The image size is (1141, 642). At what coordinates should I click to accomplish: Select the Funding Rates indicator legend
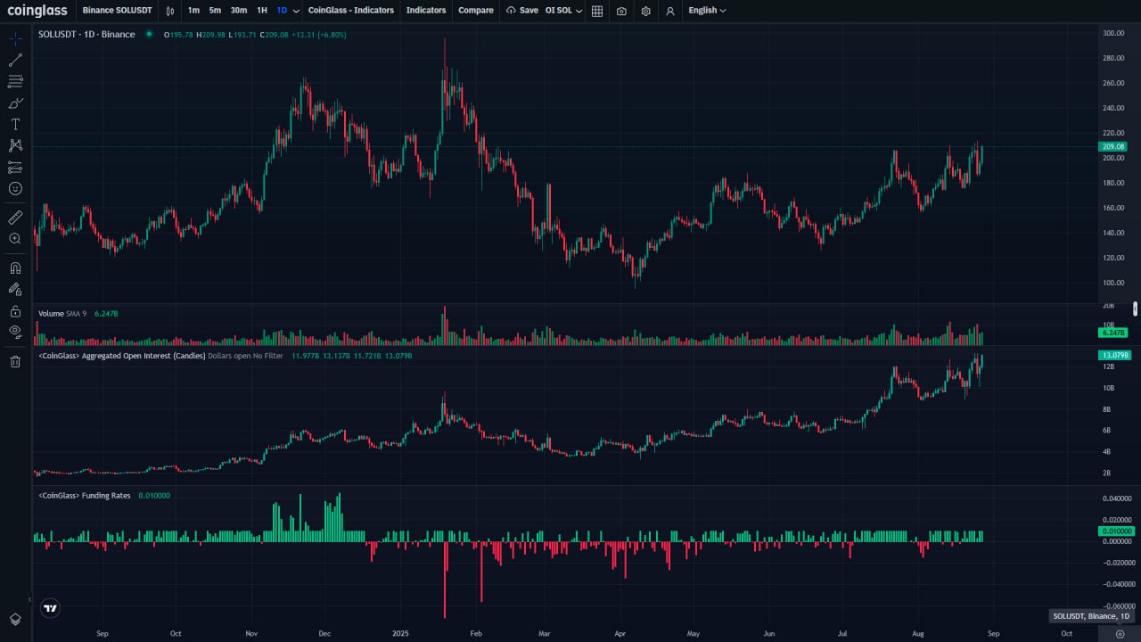click(x=86, y=495)
